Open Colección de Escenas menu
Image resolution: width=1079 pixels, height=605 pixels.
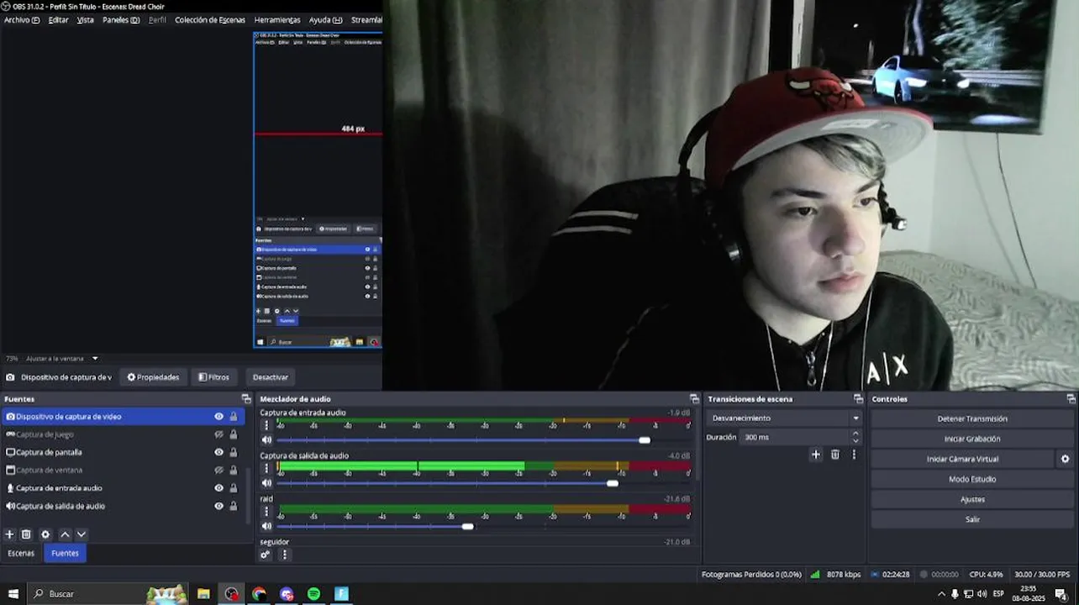(210, 20)
